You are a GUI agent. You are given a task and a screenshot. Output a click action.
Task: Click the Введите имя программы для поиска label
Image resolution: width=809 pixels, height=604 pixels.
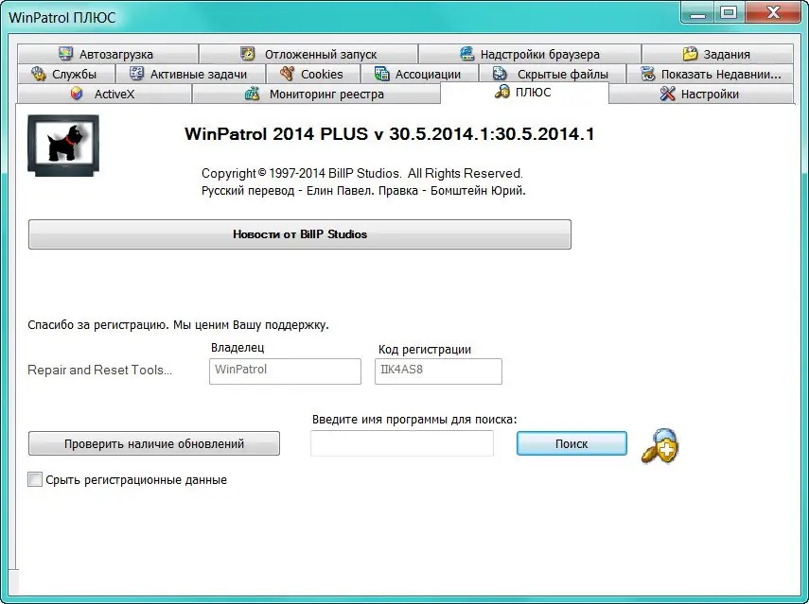tap(414, 420)
